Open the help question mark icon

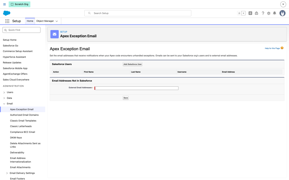pos(263,13)
